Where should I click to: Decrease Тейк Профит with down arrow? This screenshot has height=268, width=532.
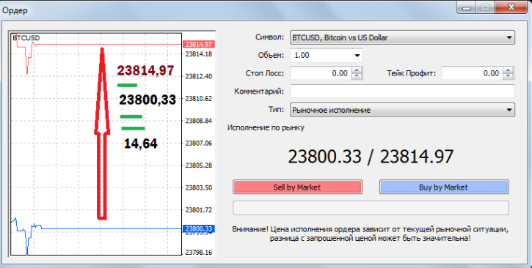coord(508,76)
